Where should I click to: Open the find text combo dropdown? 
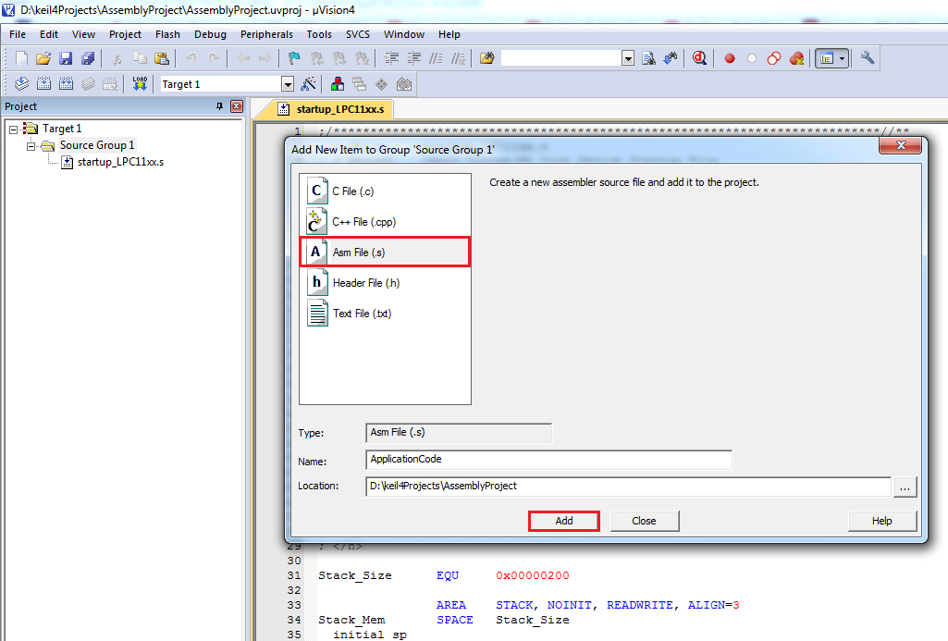(x=628, y=58)
